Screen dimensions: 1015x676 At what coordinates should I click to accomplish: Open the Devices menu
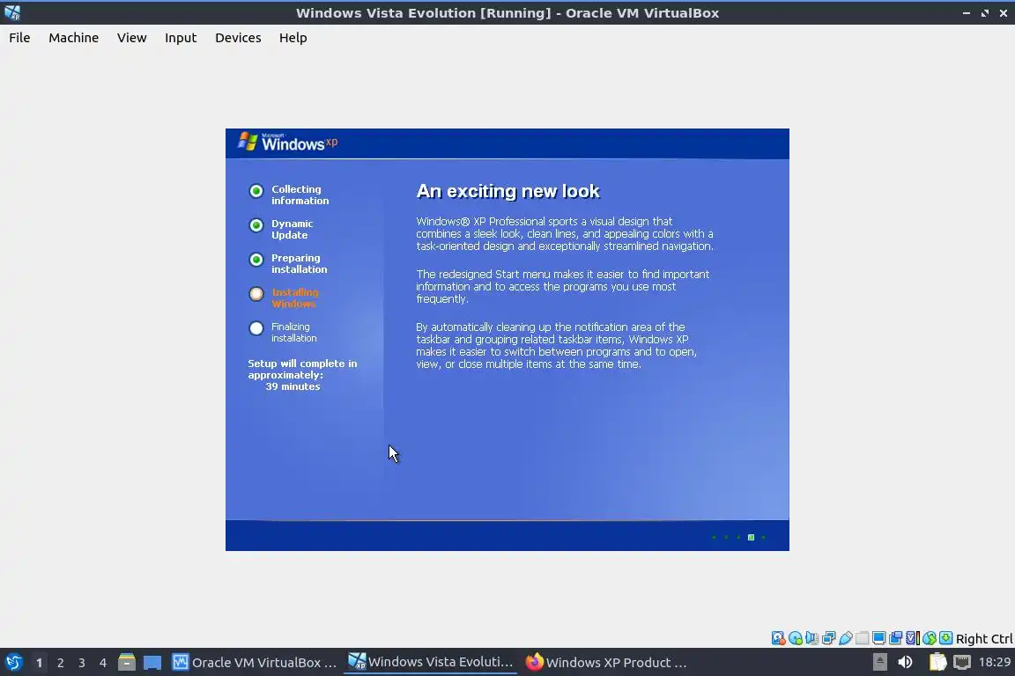click(238, 38)
